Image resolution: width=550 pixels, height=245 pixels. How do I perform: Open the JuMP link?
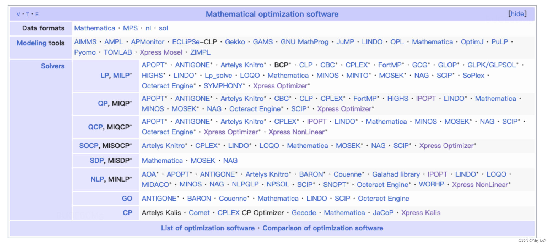point(345,42)
